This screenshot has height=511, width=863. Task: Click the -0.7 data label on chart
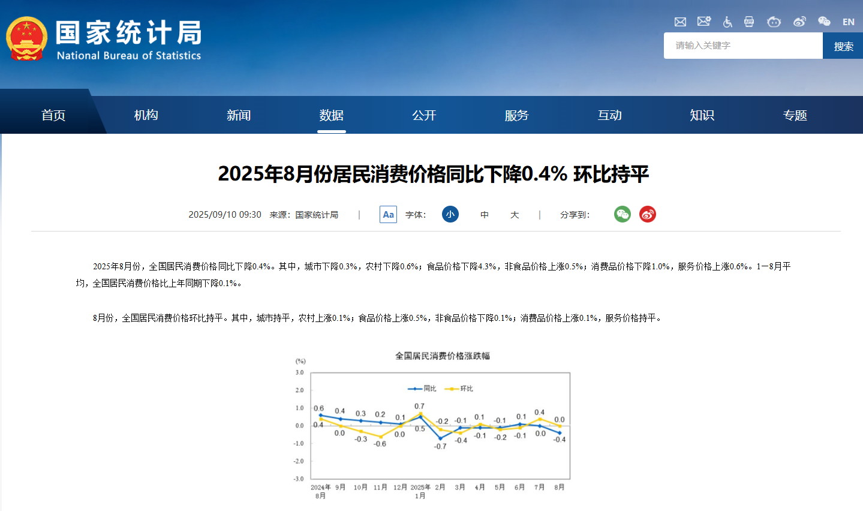click(x=440, y=446)
